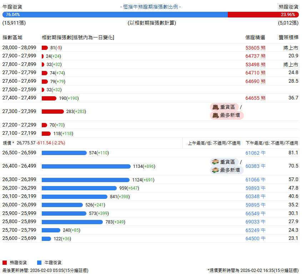The height and width of the screenshot is (278, 302).
Task: Open bear warrant 64655 link
Action: click(x=255, y=98)
